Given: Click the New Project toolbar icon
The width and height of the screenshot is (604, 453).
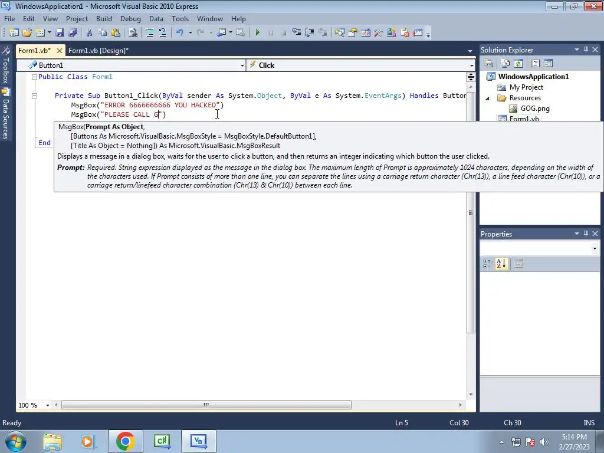Looking at the screenshot, I should click(14, 33).
